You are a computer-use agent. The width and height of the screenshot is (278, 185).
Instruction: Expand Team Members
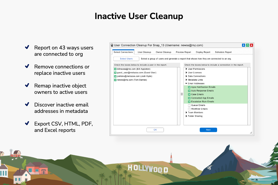[x=187, y=112]
